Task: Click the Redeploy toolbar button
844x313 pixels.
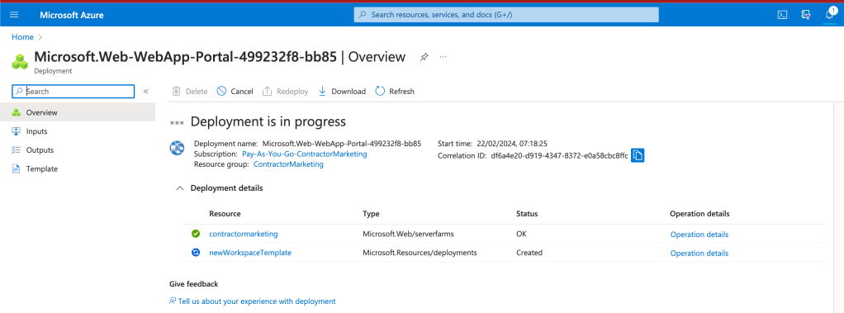Action: [285, 92]
